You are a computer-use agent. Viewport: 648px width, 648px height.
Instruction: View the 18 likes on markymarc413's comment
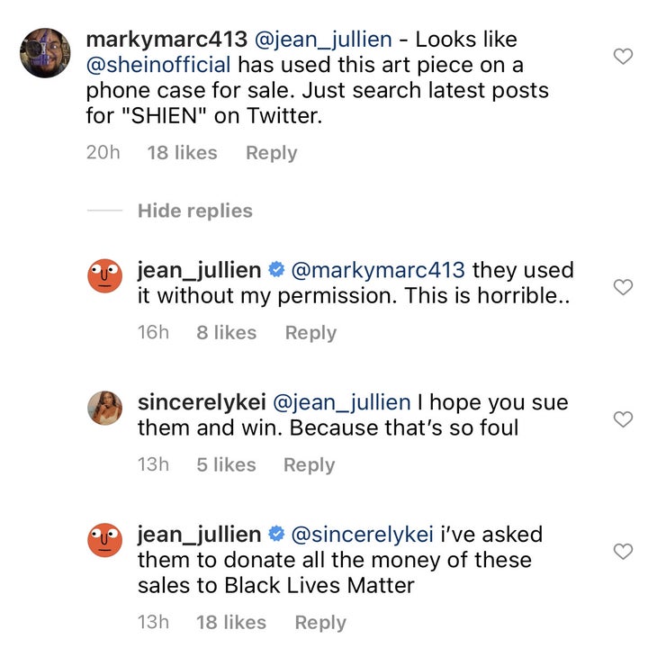click(x=183, y=153)
